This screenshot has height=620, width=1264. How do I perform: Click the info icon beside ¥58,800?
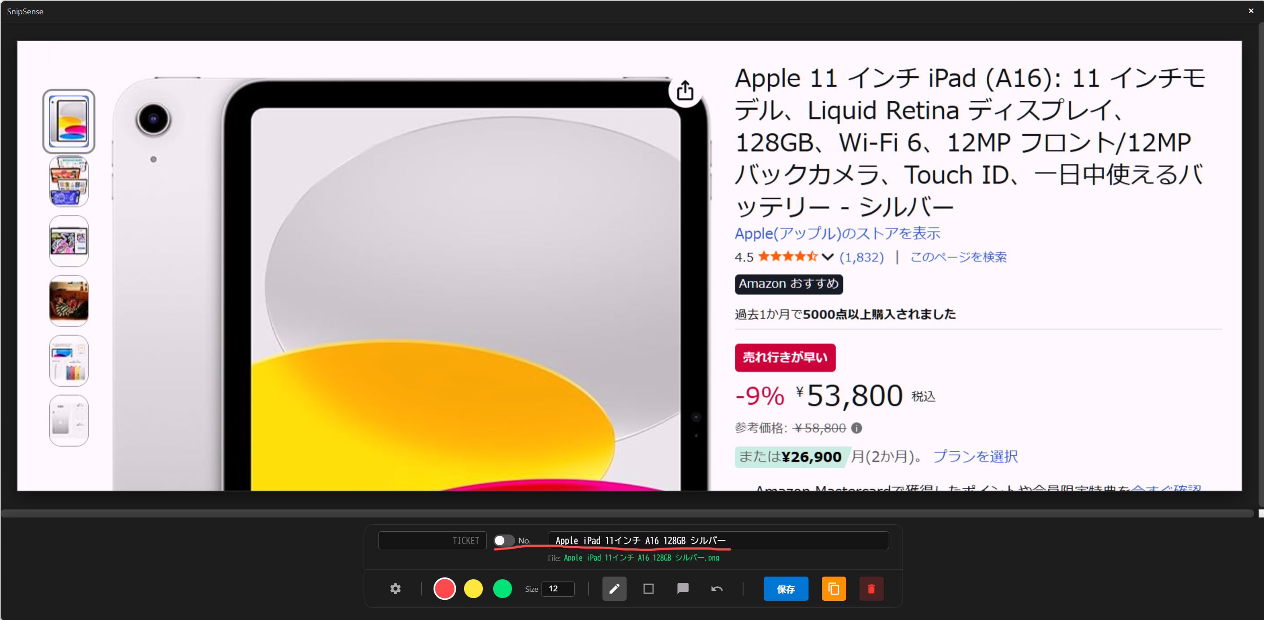[856, 428]
